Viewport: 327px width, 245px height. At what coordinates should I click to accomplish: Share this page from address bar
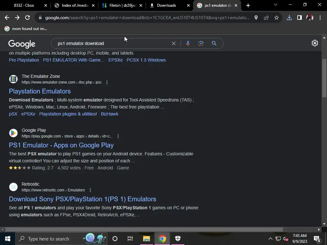(x=266, y=18)
